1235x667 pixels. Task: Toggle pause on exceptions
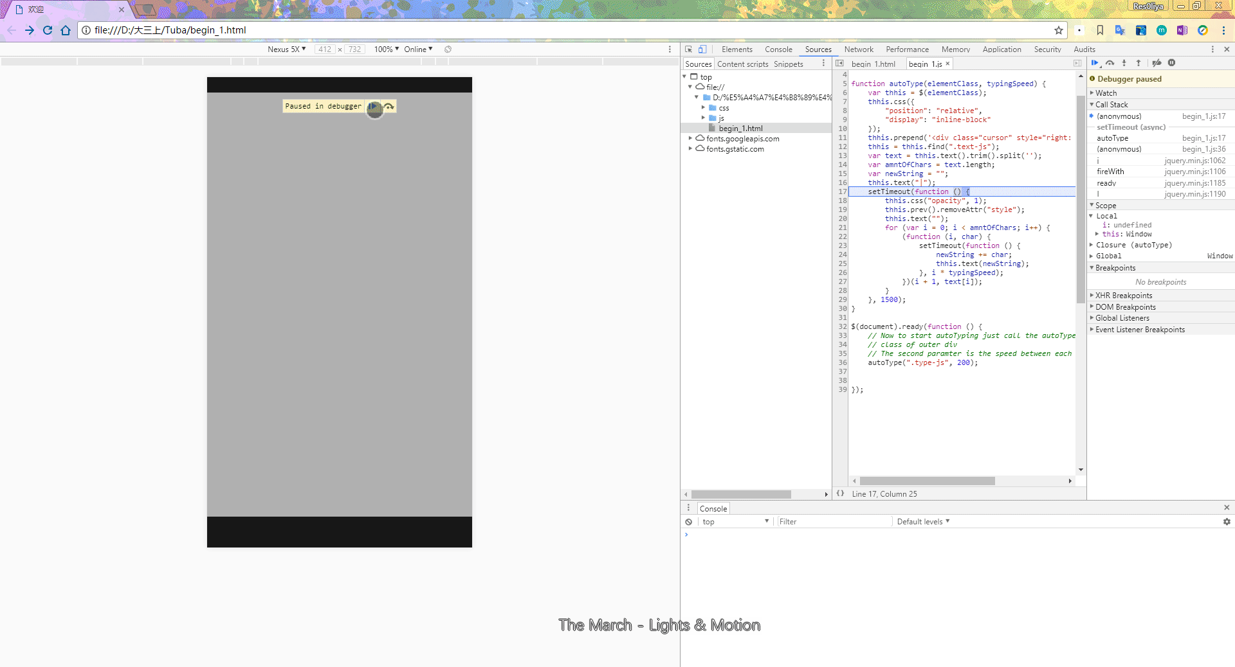1171,63
